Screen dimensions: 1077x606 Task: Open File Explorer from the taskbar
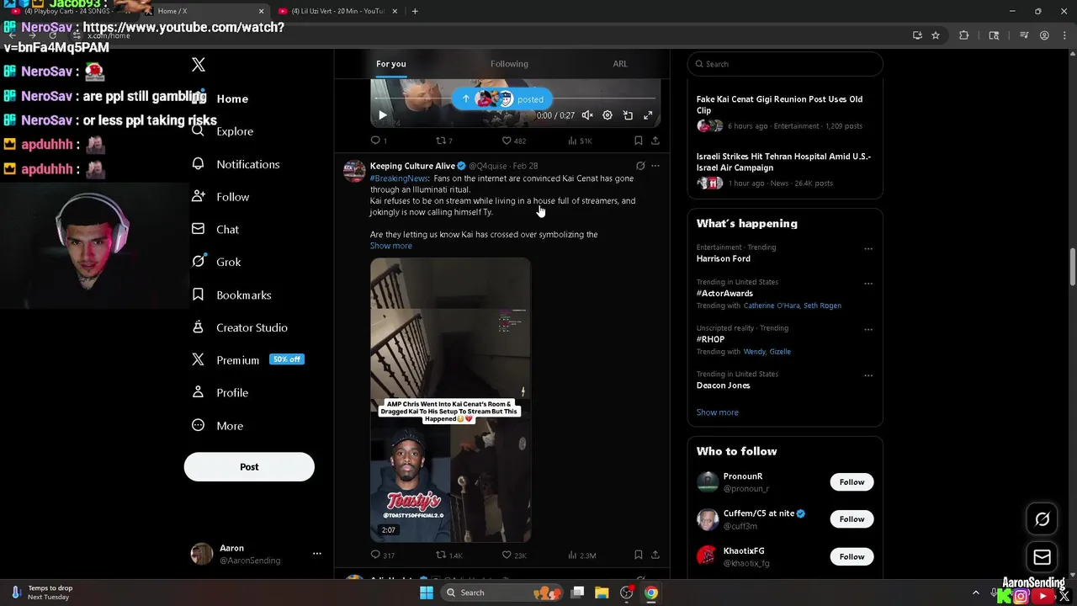(602, 593)
